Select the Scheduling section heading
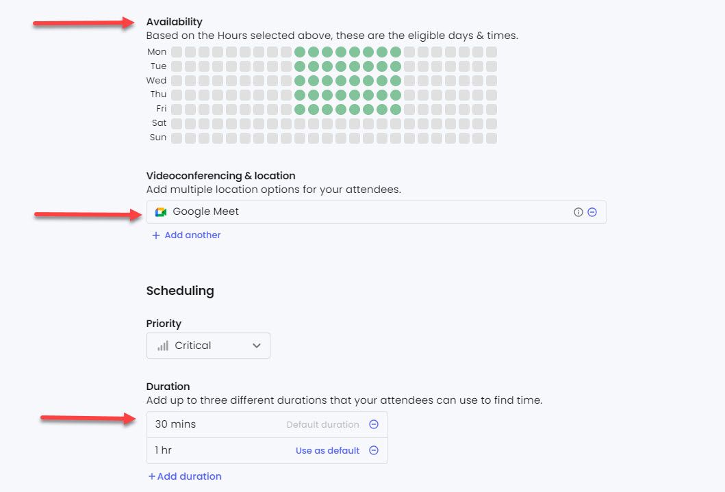The image size is (725, 492). 179,291
